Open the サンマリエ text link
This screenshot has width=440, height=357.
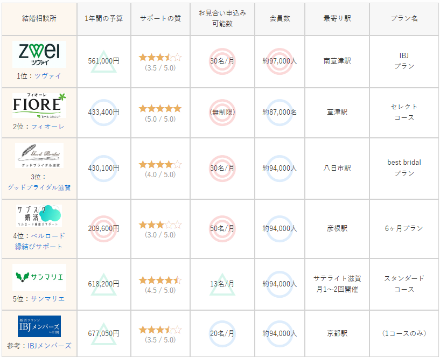47,299
